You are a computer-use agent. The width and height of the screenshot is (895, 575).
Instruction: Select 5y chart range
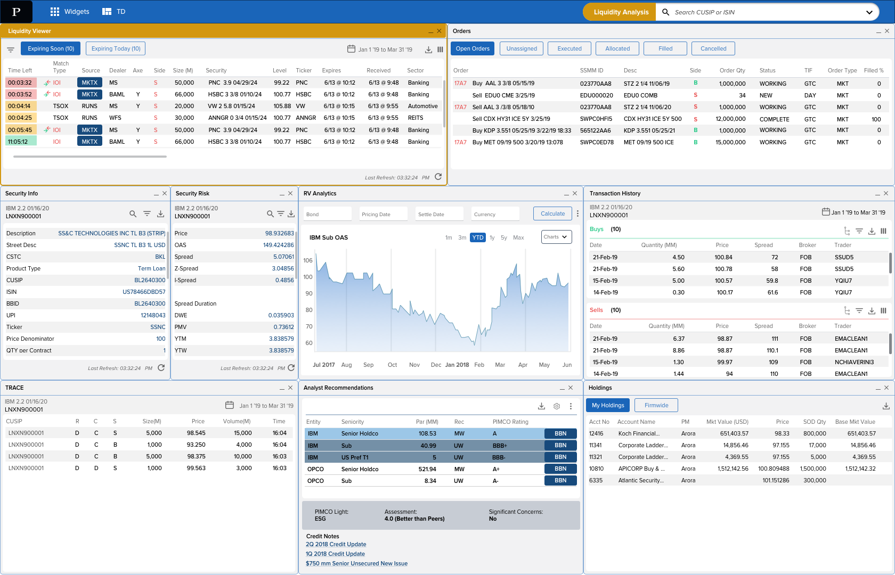[x=504, y=237]
